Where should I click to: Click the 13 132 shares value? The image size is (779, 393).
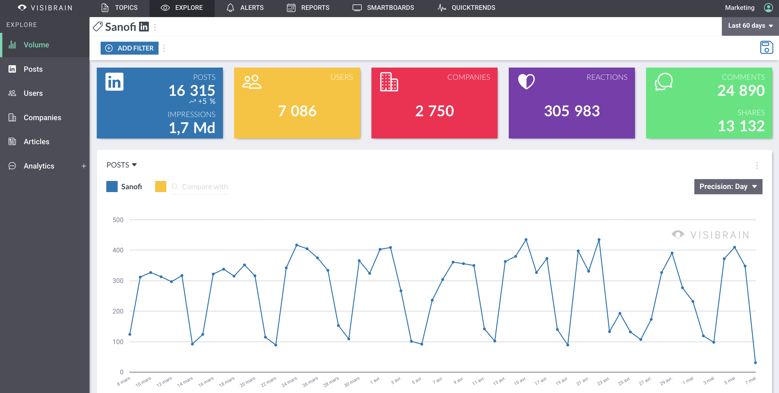(741, 126)
